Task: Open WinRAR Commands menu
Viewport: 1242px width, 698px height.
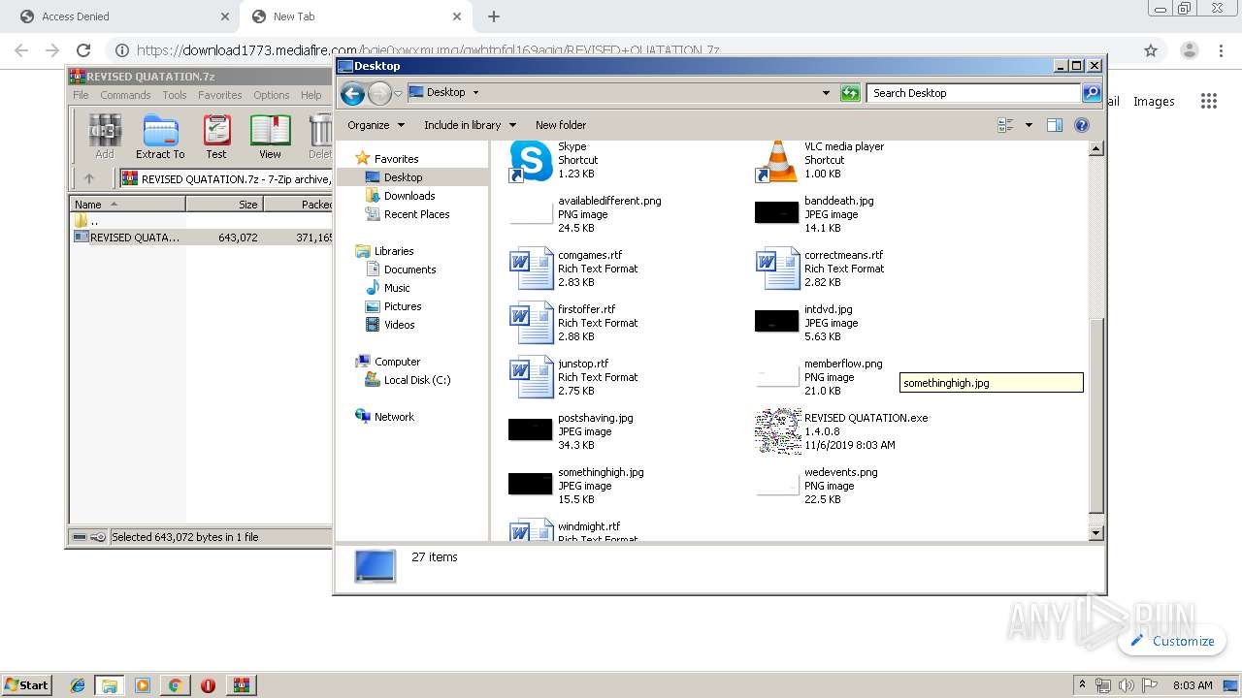Action: (x=125, y=95)
